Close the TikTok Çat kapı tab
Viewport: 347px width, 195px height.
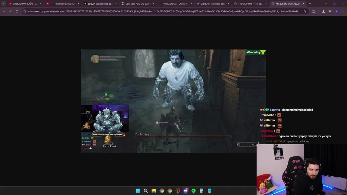[x=116, y=4]
